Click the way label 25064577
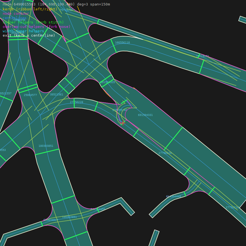 pyautogui.click(x=31, y=95)
